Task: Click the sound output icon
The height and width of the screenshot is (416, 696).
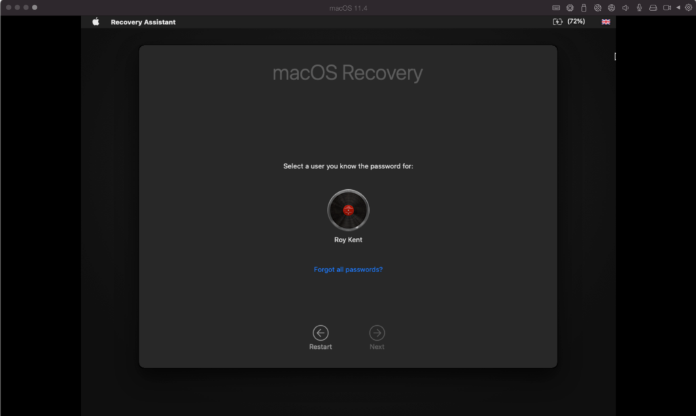Action: pyautogui.click(x=625, y=7)
